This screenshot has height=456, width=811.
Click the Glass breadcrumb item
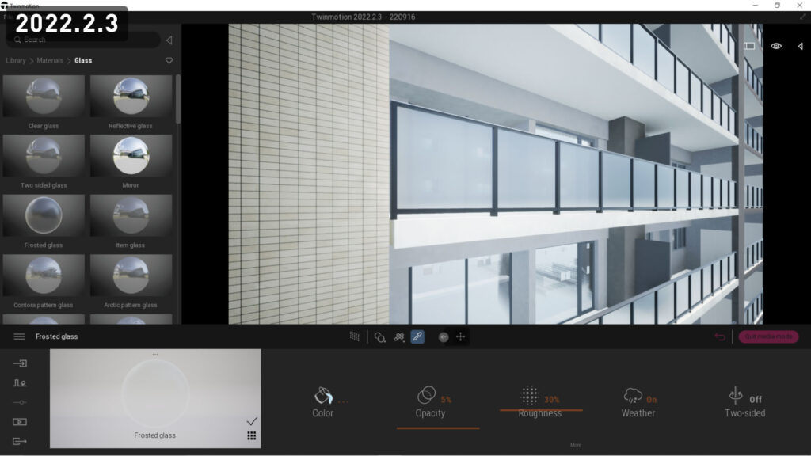tap(83, 60)
